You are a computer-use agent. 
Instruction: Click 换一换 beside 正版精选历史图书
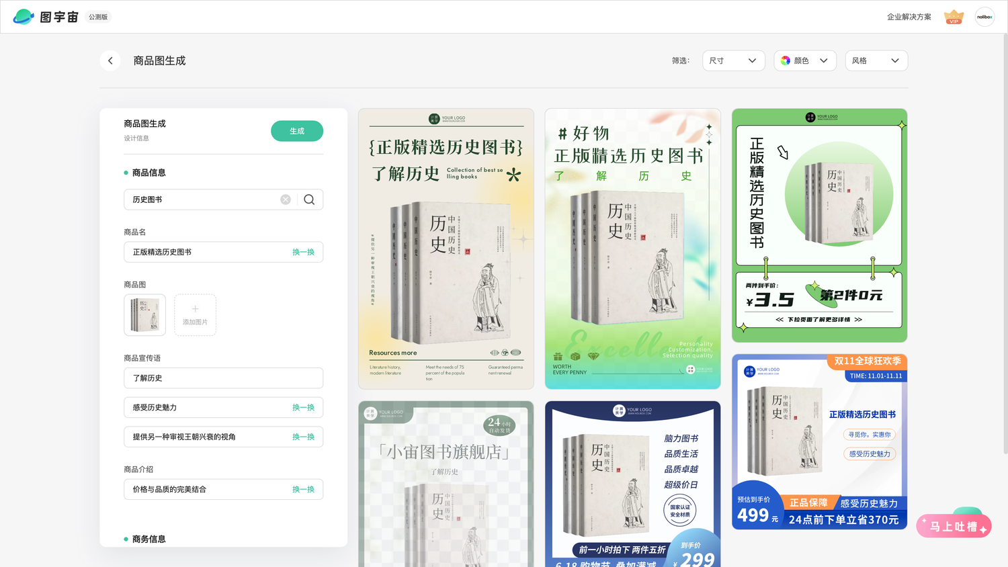point(303,252)
